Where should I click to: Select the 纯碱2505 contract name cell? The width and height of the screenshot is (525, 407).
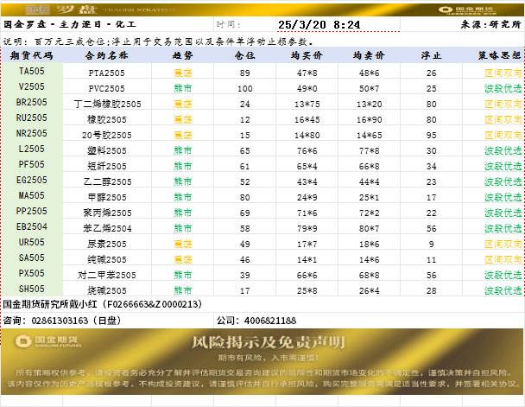pyautogui.click(x=107, y=259)
